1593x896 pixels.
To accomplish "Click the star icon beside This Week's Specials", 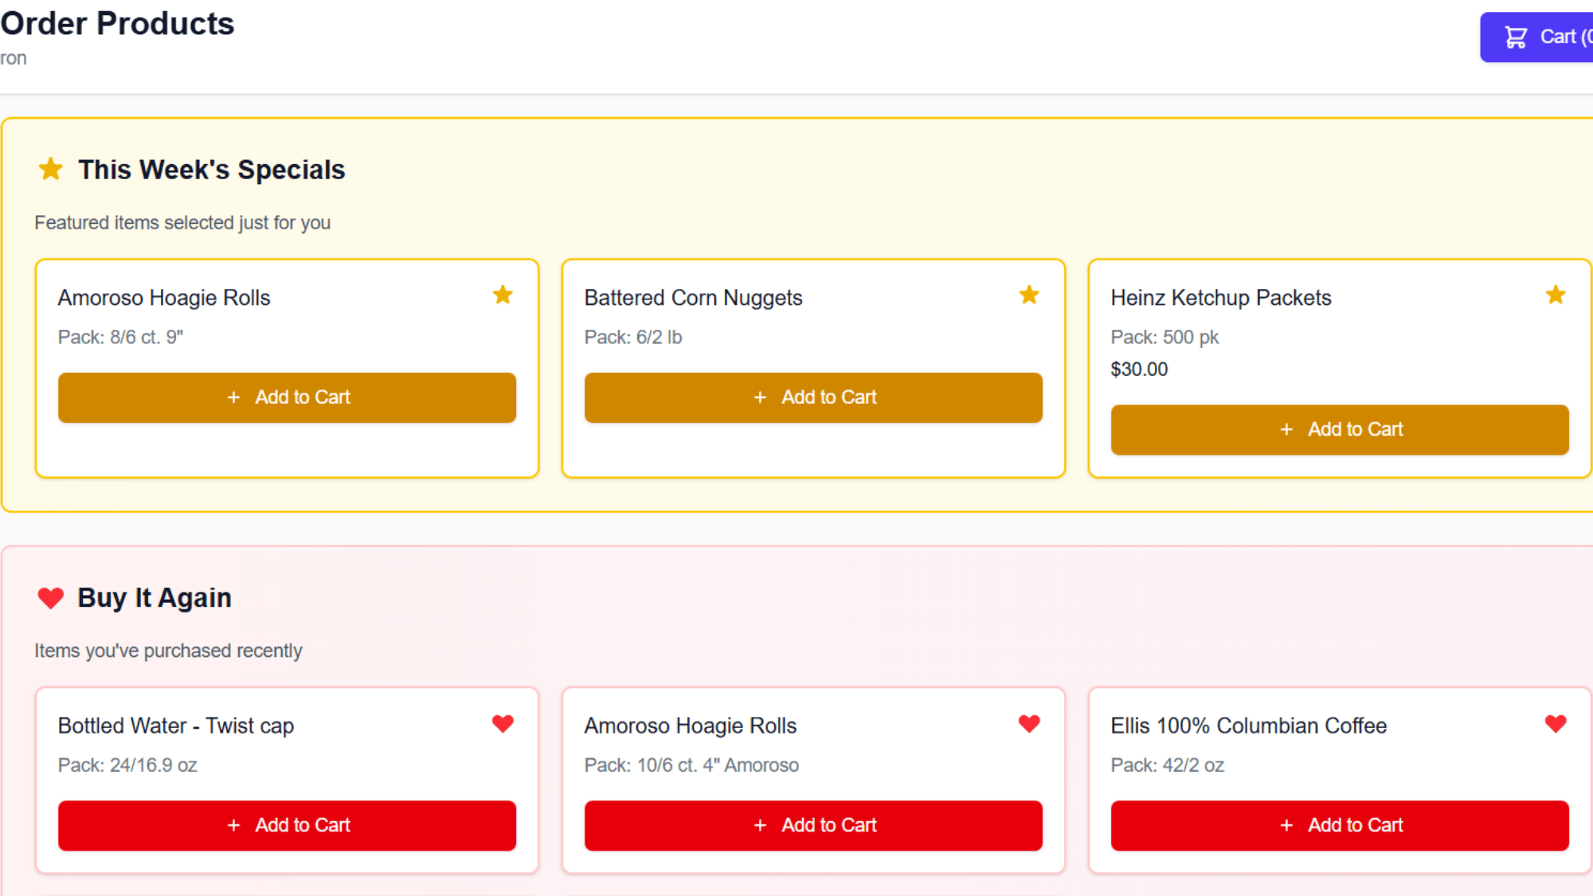I will [x=51, y=169].
